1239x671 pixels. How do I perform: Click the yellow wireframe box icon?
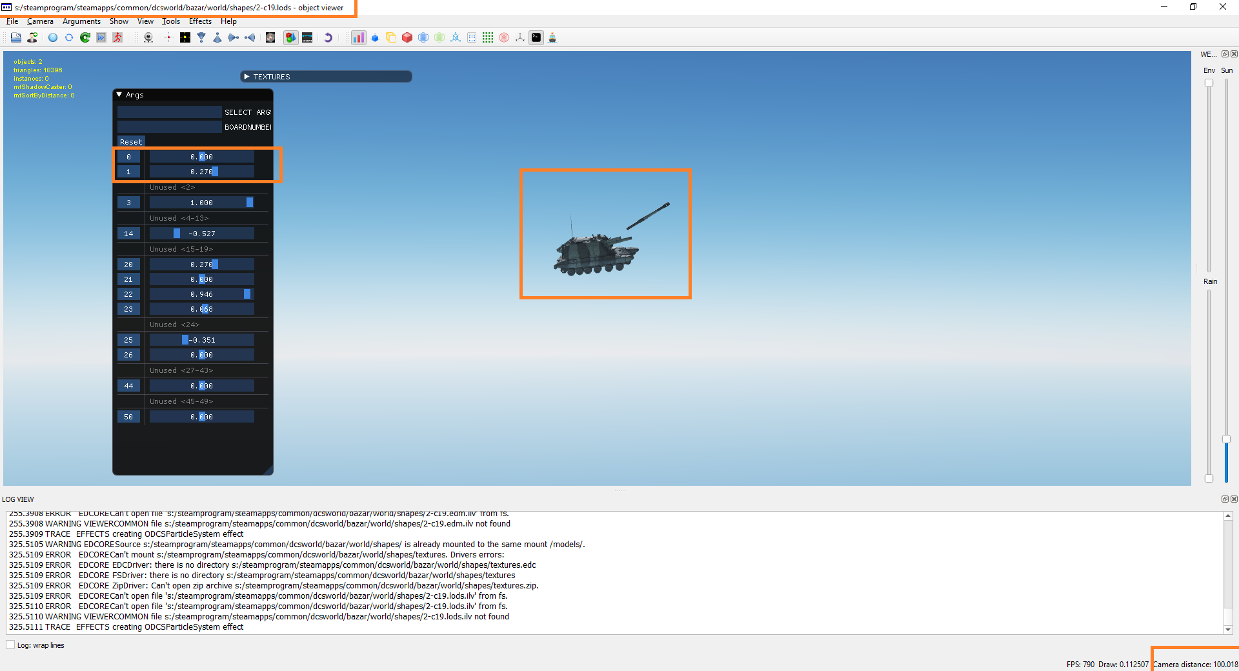coord(391,37)
